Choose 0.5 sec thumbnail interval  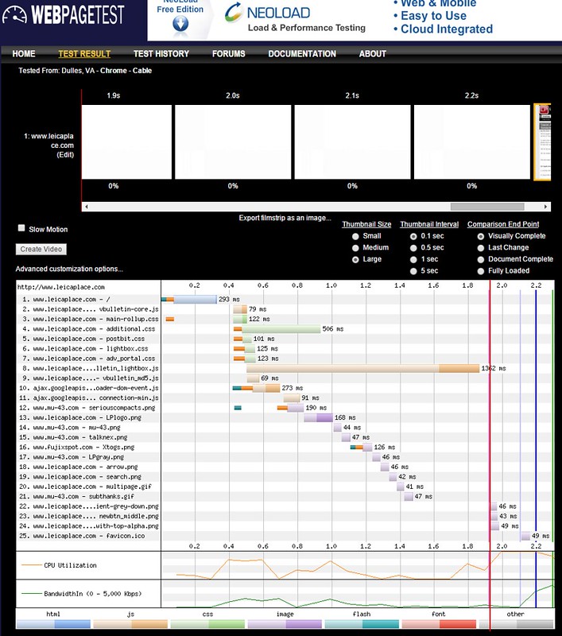tap(413, 248)
